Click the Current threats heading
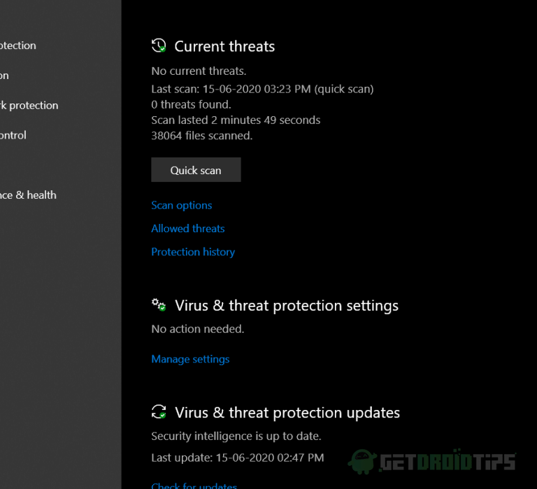Screen dimensions: 537x489 224,47
